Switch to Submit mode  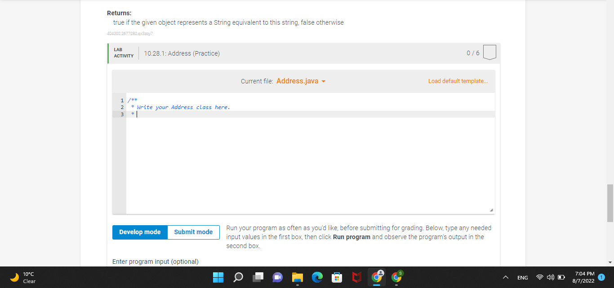coord(193,232)
